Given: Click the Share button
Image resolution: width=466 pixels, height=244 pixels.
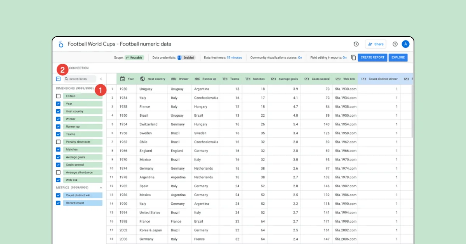Looking at the screenshot, I should coord(376,44).
